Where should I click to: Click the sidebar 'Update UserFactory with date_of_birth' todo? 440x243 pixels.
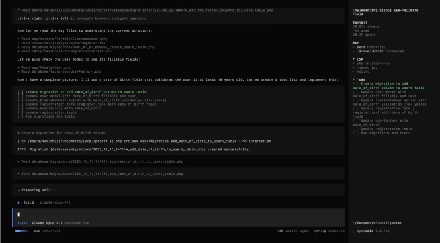point(380,123)
